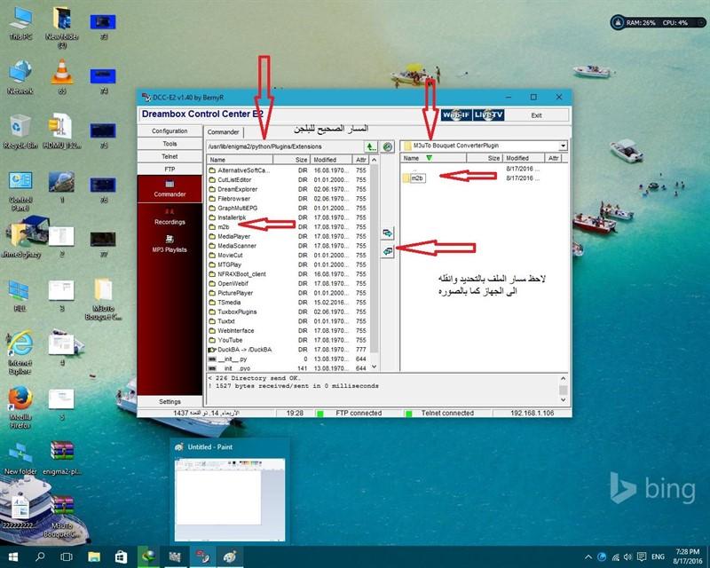Select the Internet Explorer desktop icon
The height and width of the screenshot is (568, 710).
coord(20,353)
